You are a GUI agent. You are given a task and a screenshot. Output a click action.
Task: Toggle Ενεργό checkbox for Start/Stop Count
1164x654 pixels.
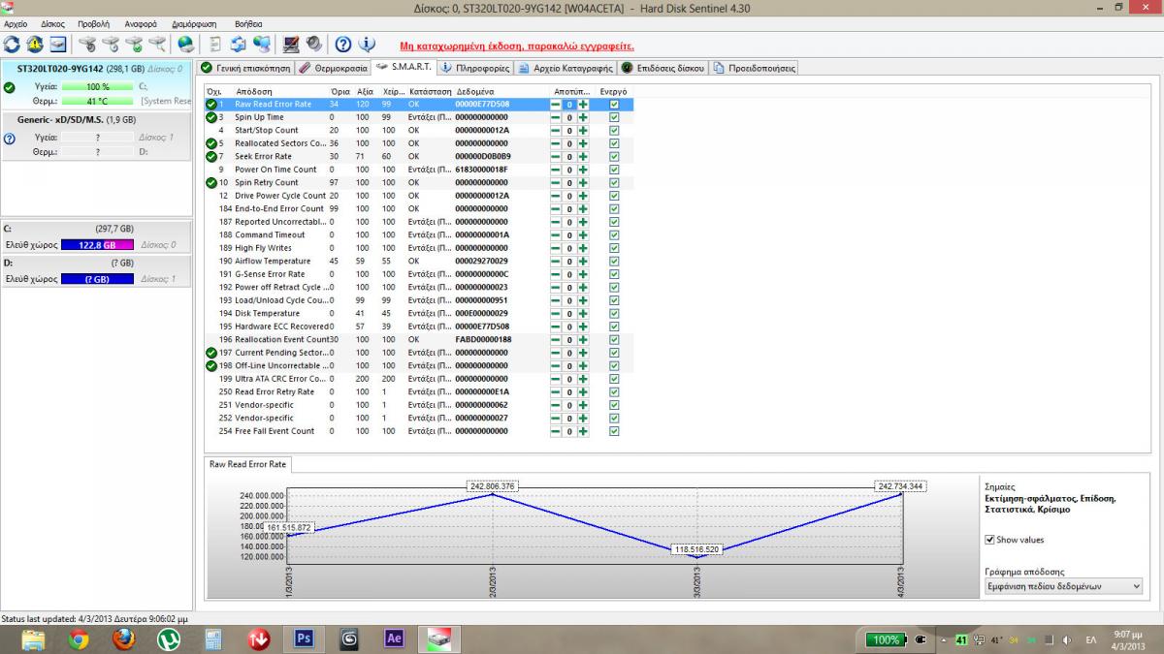(x=614, y=130)
